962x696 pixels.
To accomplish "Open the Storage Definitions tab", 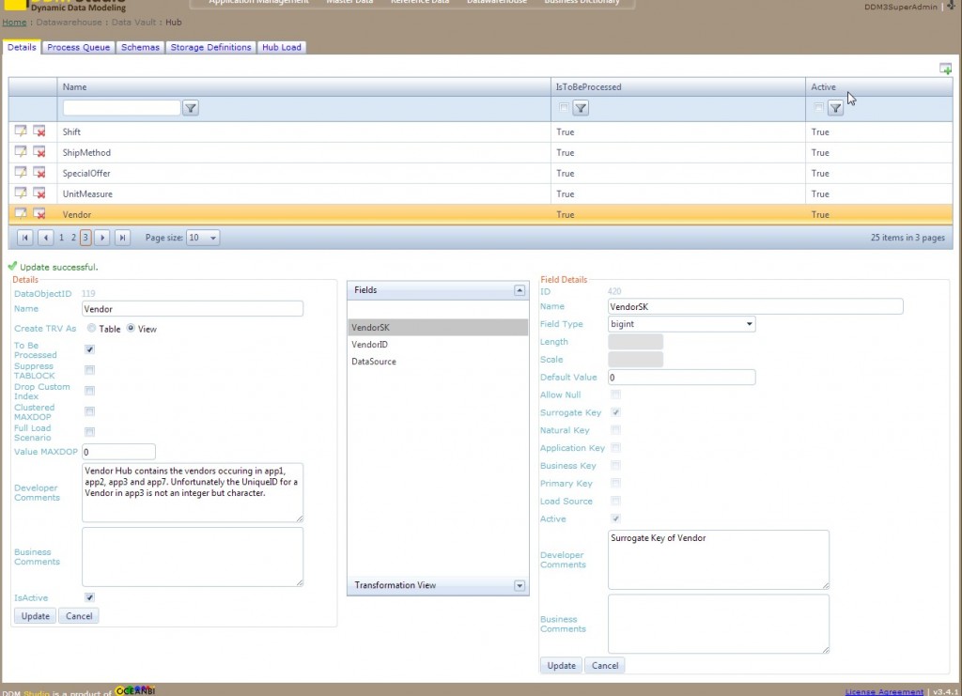I will [x=210, y=47].
